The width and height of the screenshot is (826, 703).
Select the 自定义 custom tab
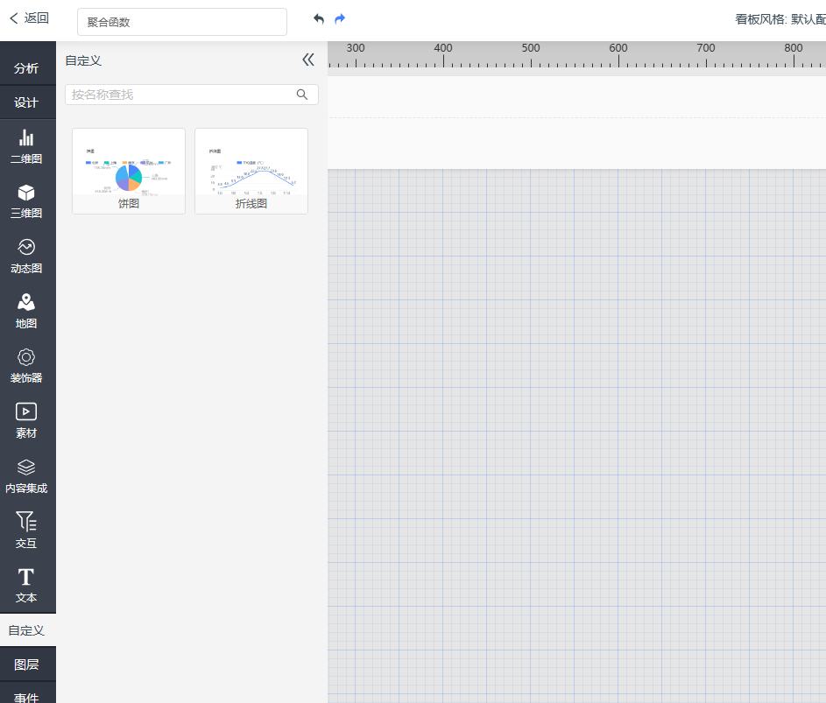[x=26, y=629]
